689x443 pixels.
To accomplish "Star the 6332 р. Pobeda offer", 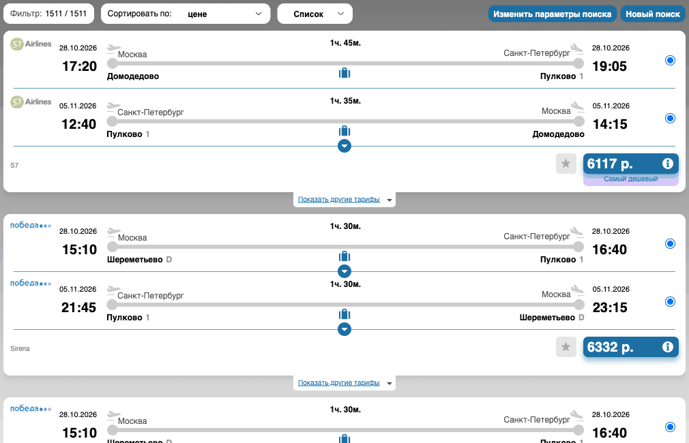I will (566, 348).
